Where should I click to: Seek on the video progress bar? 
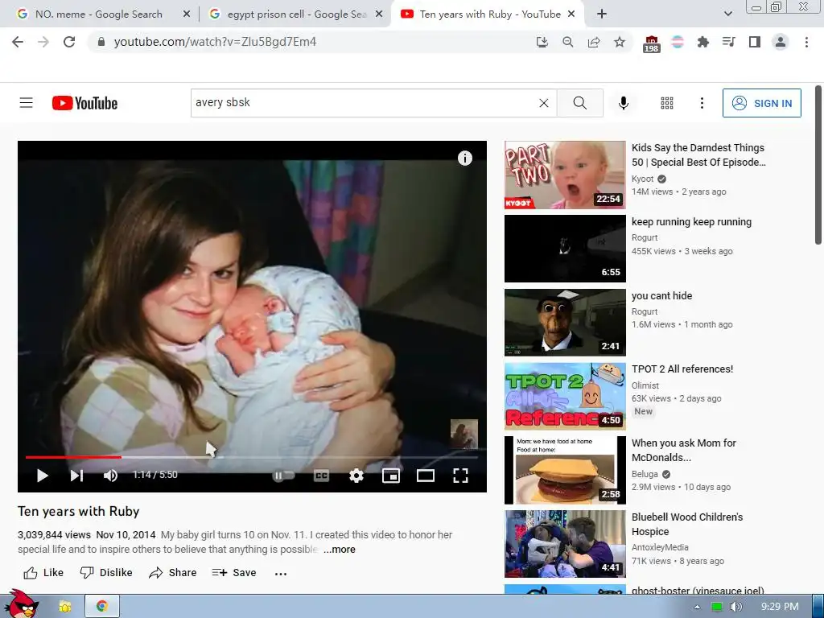click(x=252, y=457)
